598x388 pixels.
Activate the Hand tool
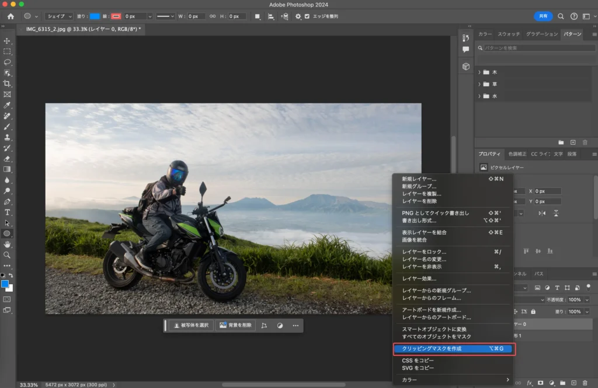[x=8, y=244]
